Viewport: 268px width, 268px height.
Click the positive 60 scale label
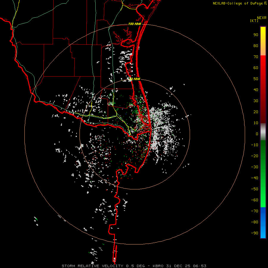pyautogui.click(x=256, y=68)
